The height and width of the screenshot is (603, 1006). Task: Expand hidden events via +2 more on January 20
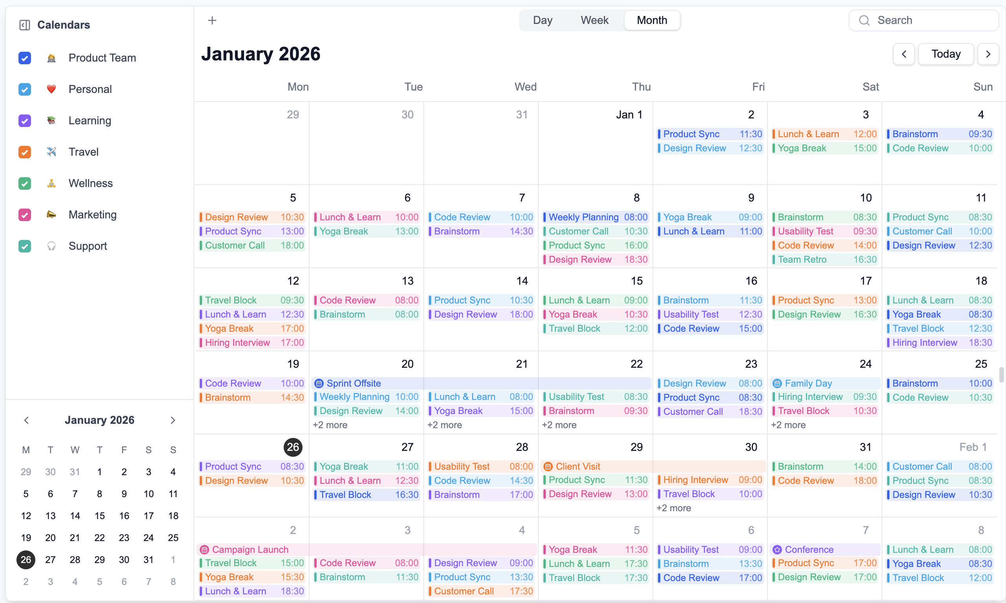[x=330, y=425]
